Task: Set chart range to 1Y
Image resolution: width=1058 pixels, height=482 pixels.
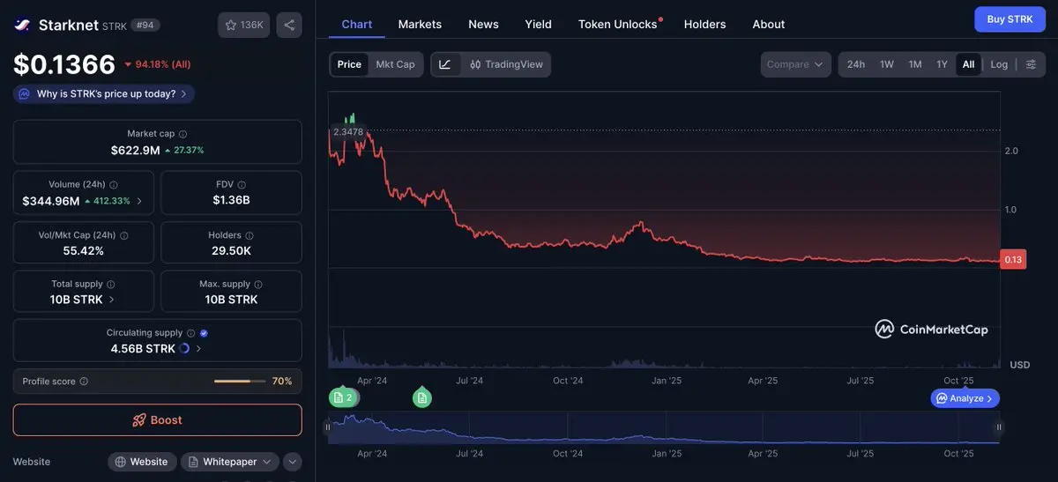Action: pyautogui.click(x=942, y=64)
